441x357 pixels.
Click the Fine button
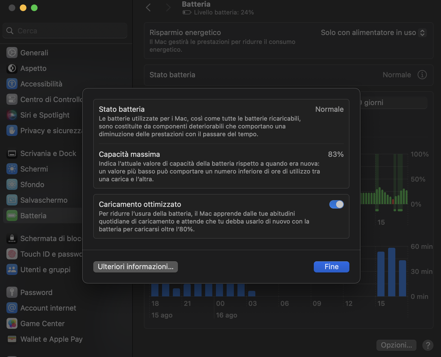(331, 267)
